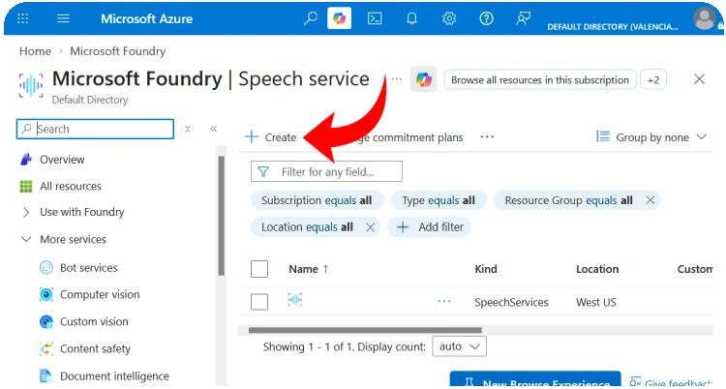Open the help question mark
Image resolution: width=726 pixels, height=389 pixels.
pos(486,18)
